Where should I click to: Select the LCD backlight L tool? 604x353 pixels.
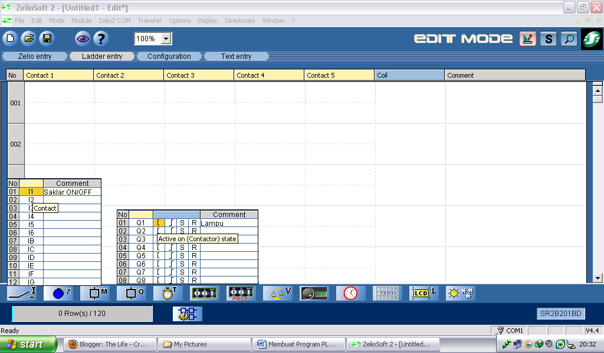pyautogui.click(x=424, y=293)
